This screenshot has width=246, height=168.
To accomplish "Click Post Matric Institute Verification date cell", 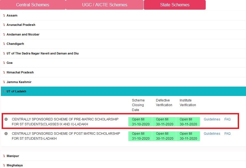I will pyautogui.click(x=188, y=136).
